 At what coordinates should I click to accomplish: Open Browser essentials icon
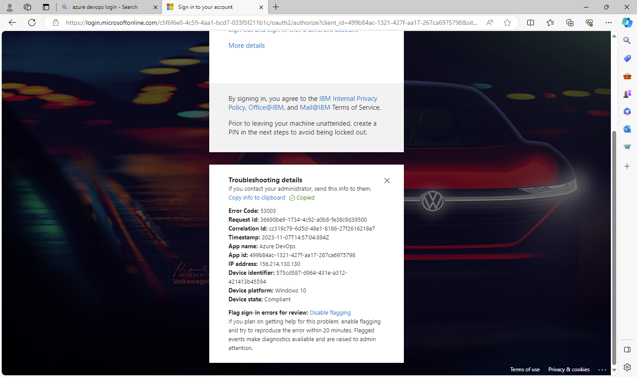(589, 23)
